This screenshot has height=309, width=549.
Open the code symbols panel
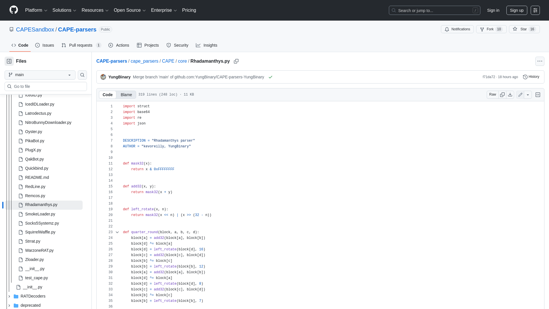point(538,94)
